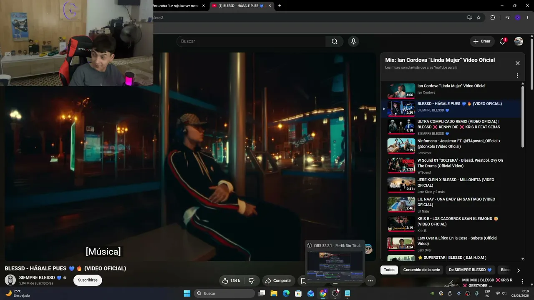Open Chrome media controls icon
534x300 pixels.
[x=507, y=17]
